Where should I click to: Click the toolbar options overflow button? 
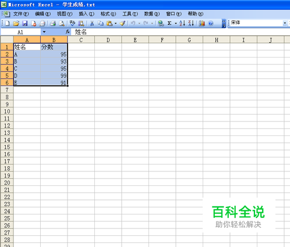click(x=224, y=23)
